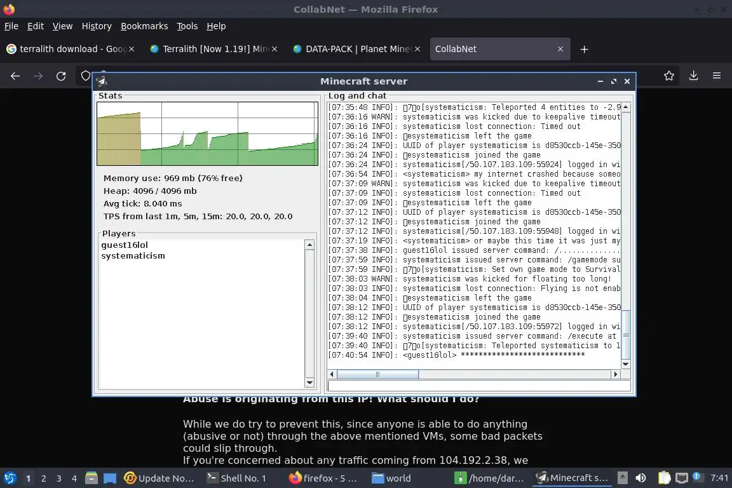
Task: Click the 07:38:03 kicked for floating log line
Action: pos(469,279)
